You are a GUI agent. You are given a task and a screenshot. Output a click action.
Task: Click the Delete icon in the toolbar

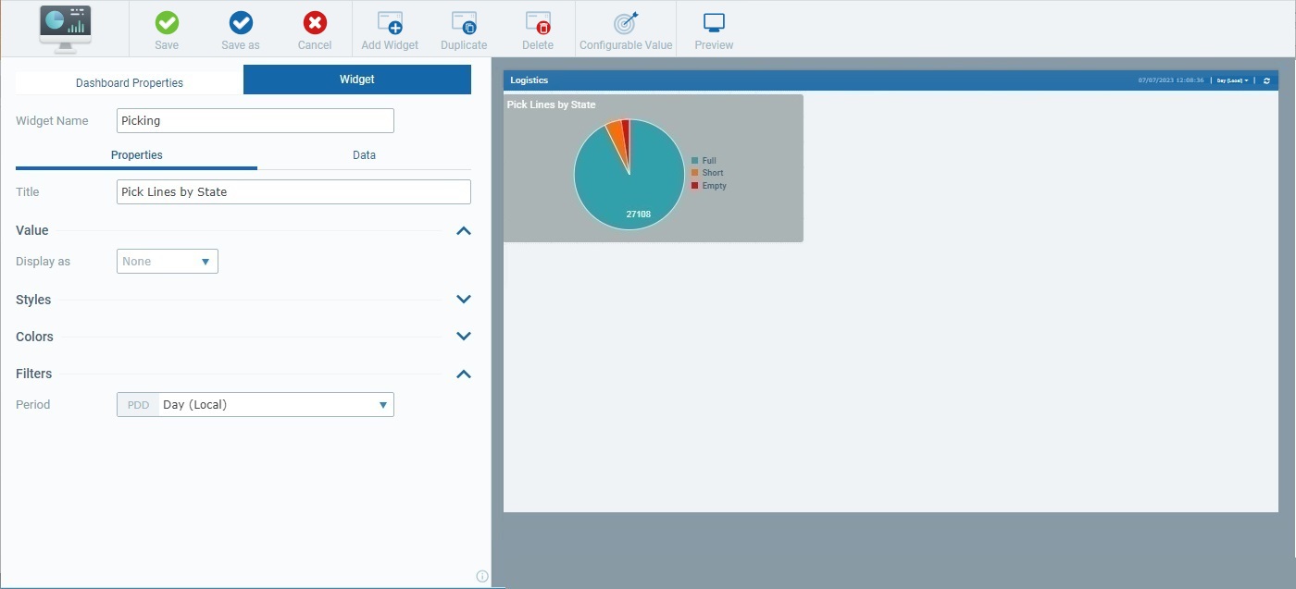click(x=537, y=28)
